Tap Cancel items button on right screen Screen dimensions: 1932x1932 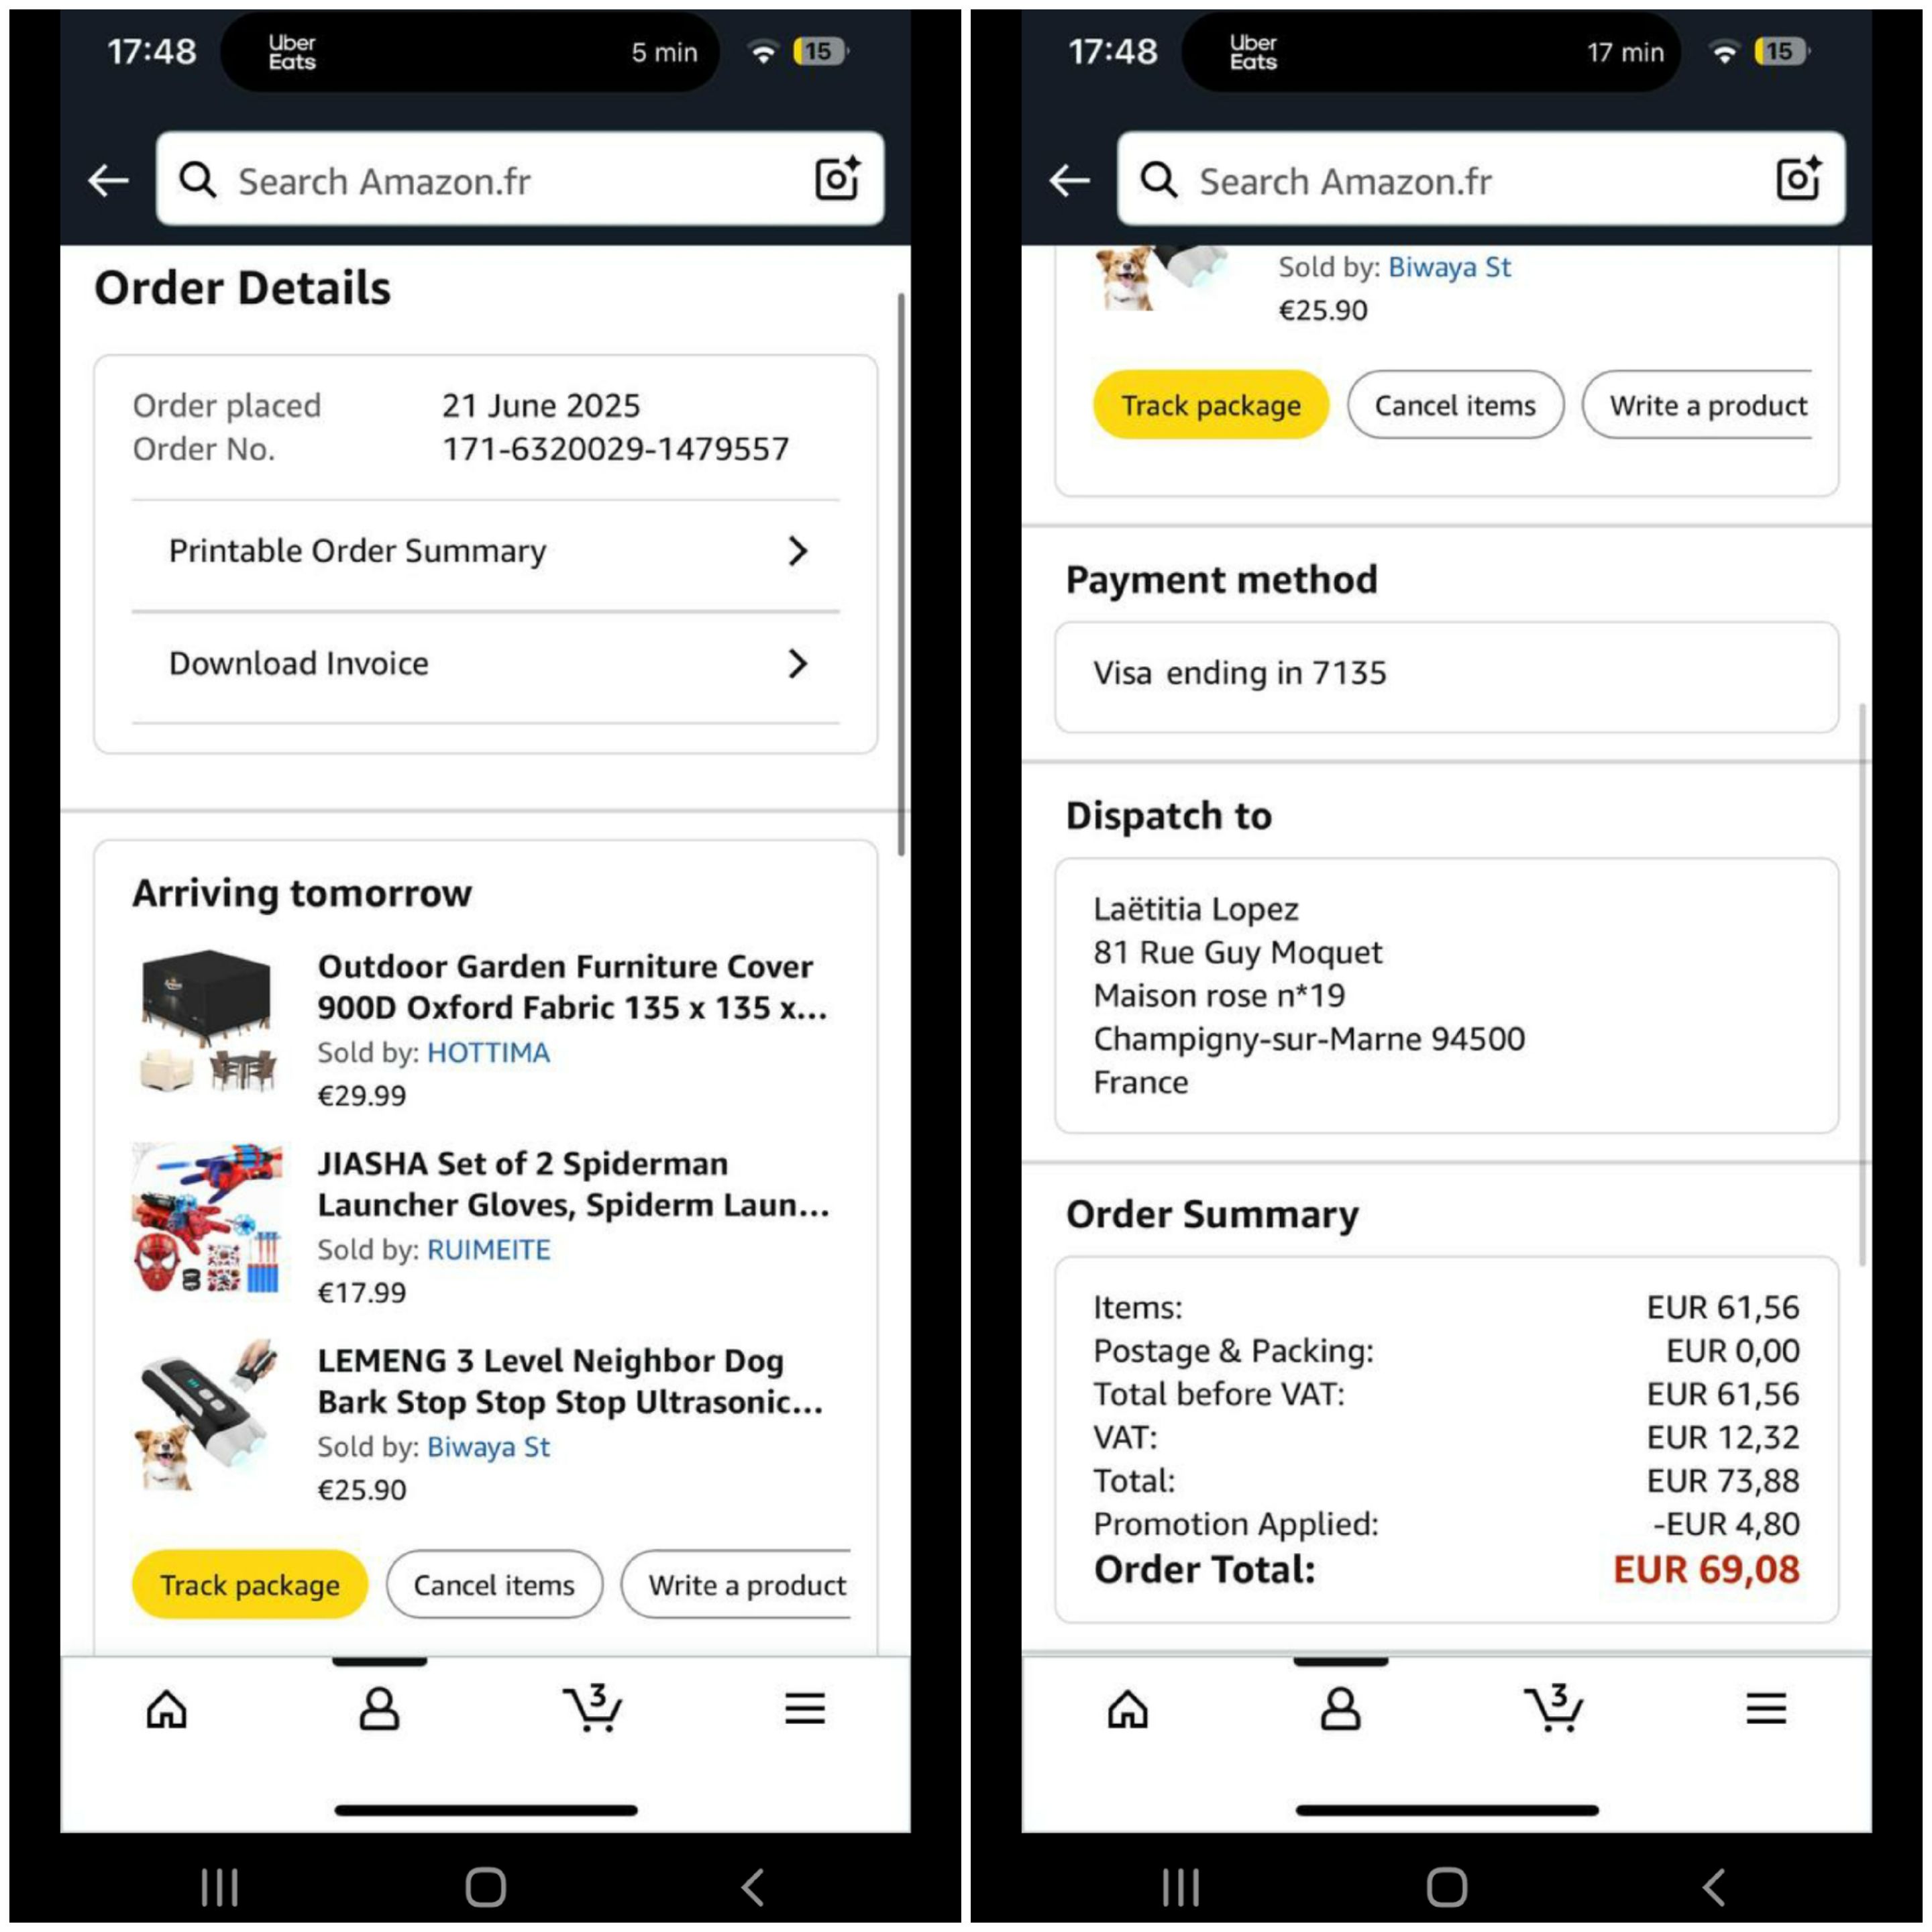click(x=1455, y=405)
